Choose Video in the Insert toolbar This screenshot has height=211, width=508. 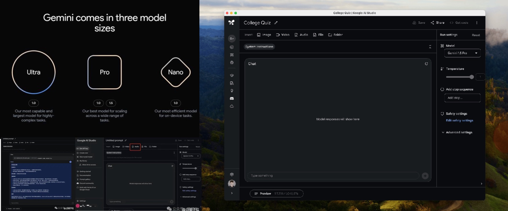[283, 35]
